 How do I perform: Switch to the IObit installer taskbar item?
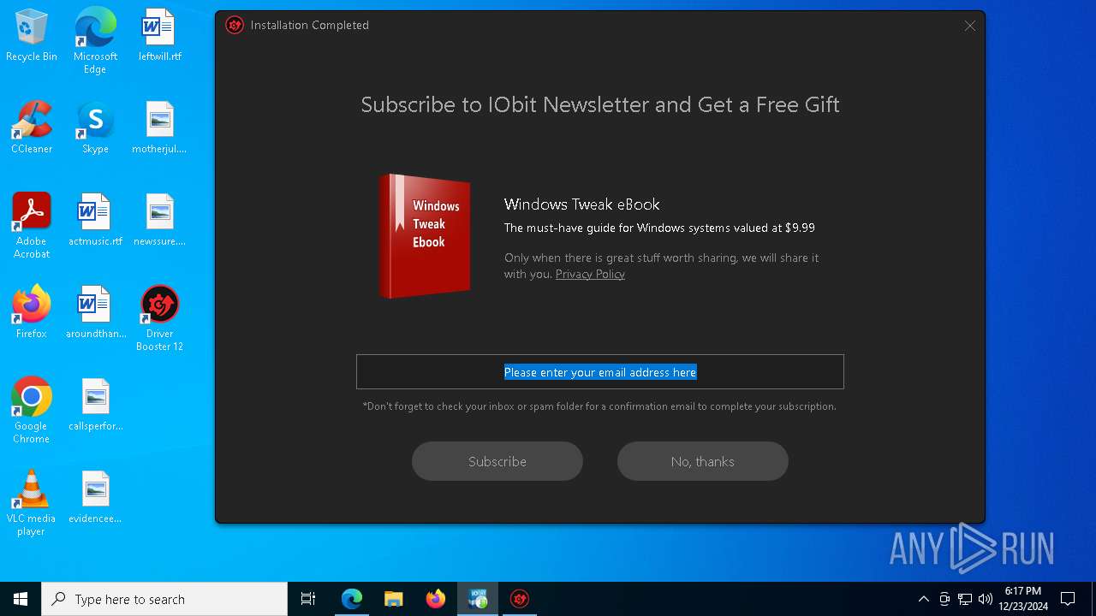pyautogui.click(x=478, y=599)
